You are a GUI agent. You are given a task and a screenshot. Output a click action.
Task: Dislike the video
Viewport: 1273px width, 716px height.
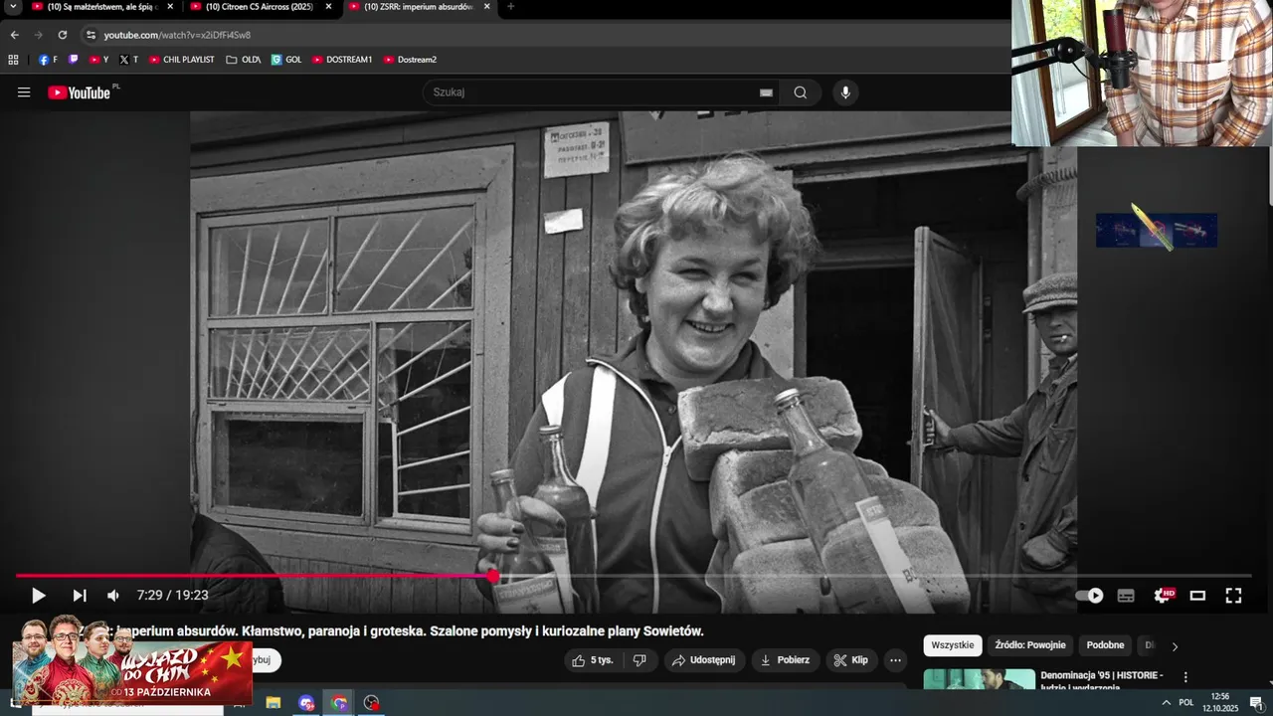(639, 659)
